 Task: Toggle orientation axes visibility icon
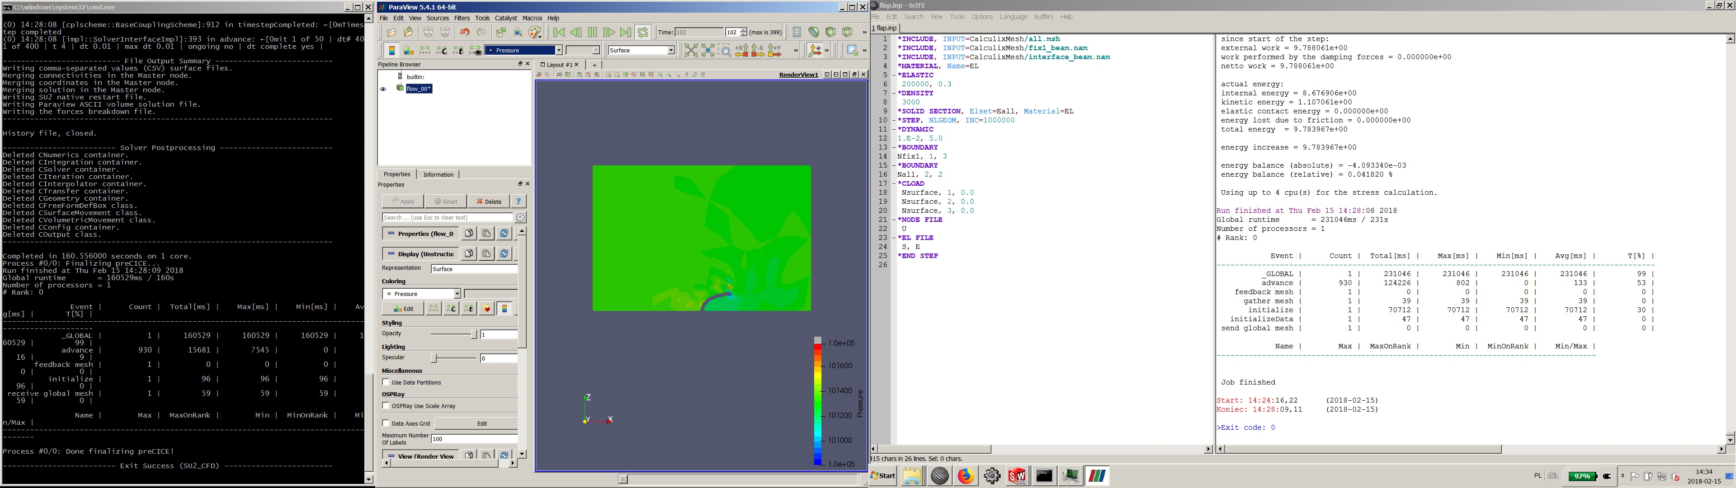pos(814,51)
